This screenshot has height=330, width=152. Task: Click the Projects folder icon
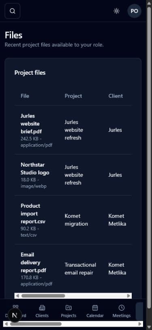click(69, 308)
